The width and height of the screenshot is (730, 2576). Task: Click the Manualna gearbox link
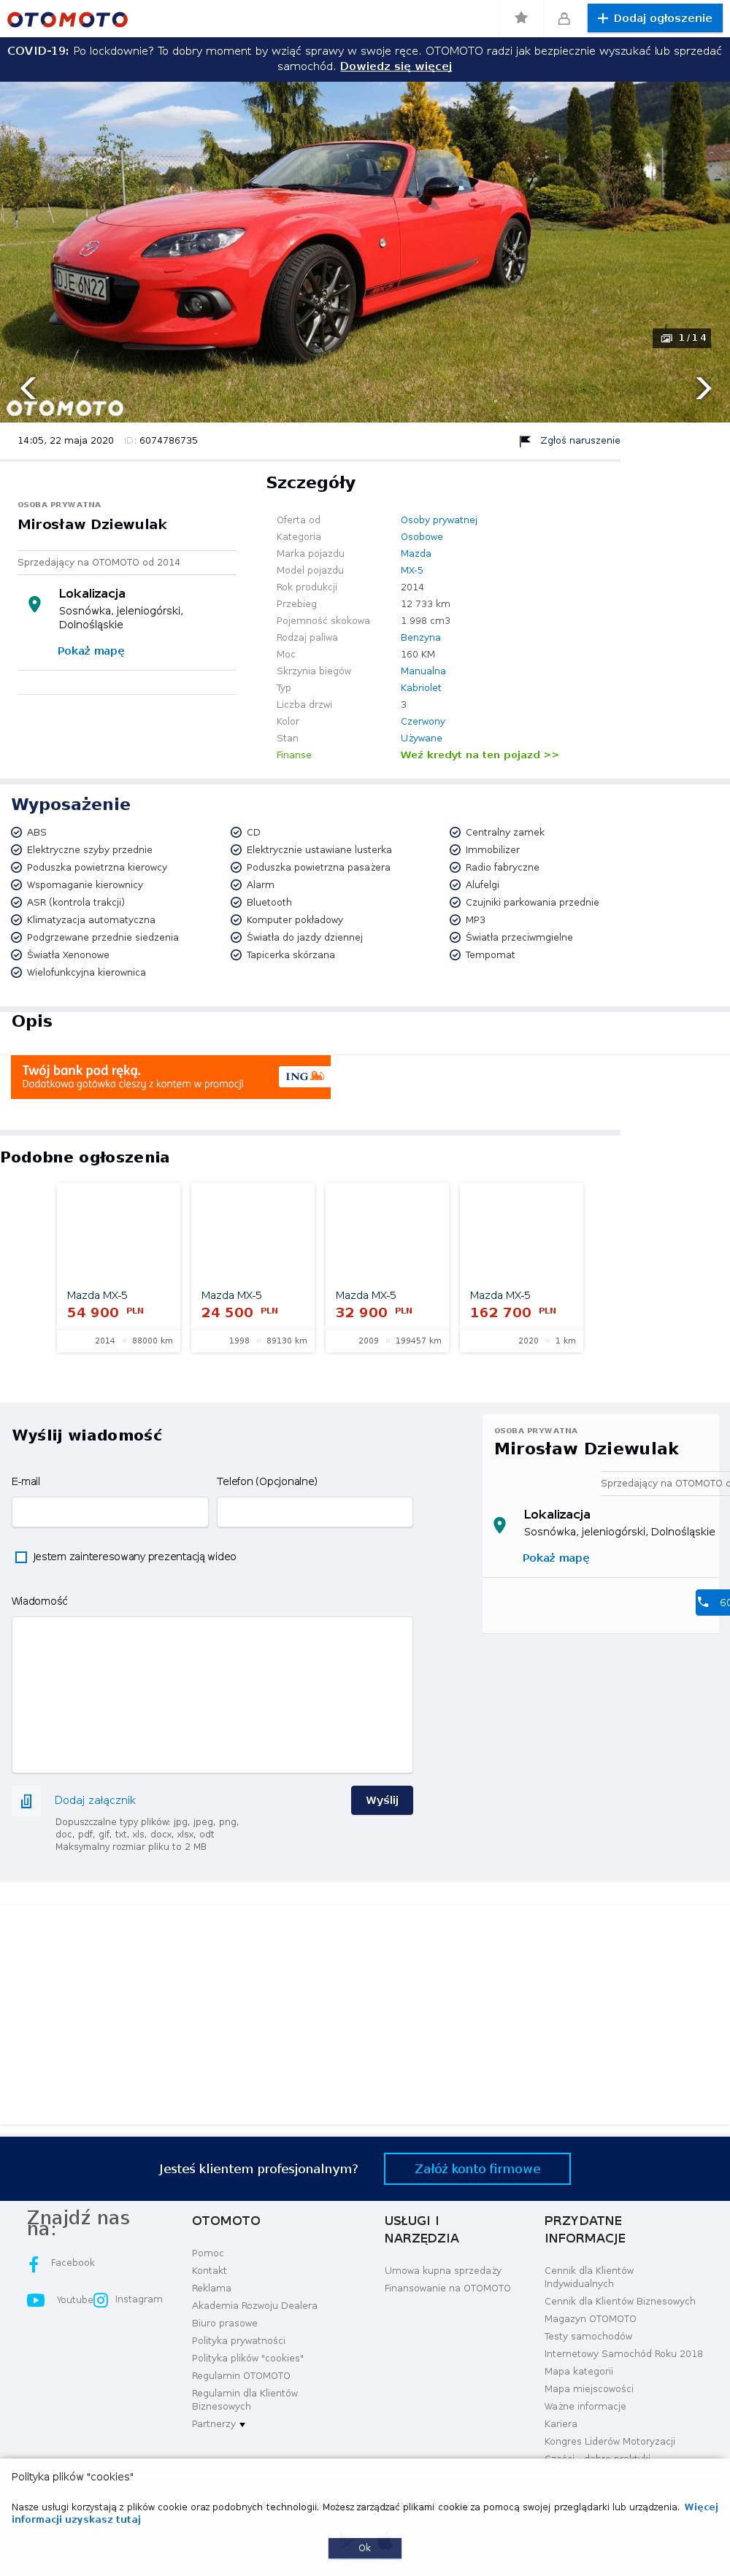[x=423, y=671]
